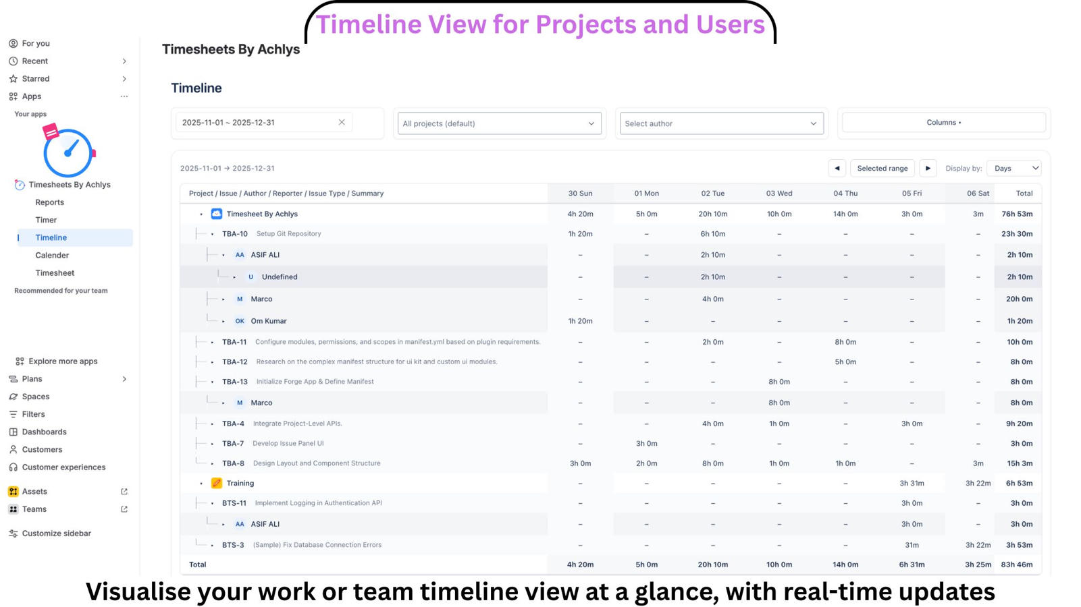Click Om Kumar's avatar icon
Image resolution: width=1081 pixels, height=607 pixels.
pyautogui.click(x=240, y=320)
